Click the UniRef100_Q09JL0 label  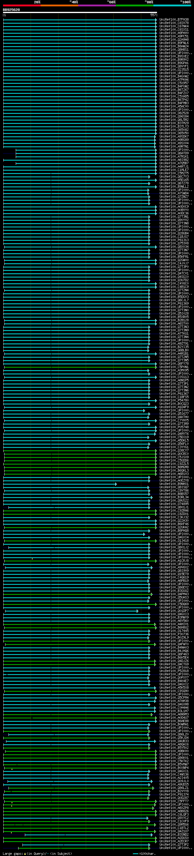(x=174, y=781)
